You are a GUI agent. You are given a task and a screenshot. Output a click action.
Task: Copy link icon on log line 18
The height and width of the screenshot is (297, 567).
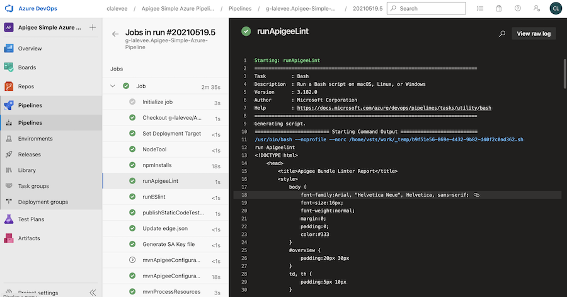point(477,195)
